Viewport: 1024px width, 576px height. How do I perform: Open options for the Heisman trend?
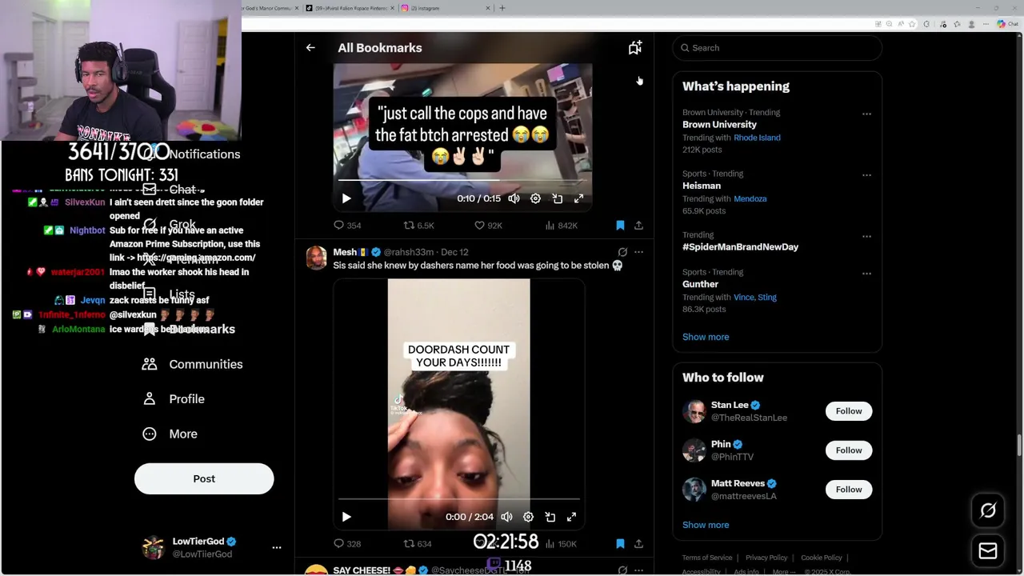(x=866, y=174)
